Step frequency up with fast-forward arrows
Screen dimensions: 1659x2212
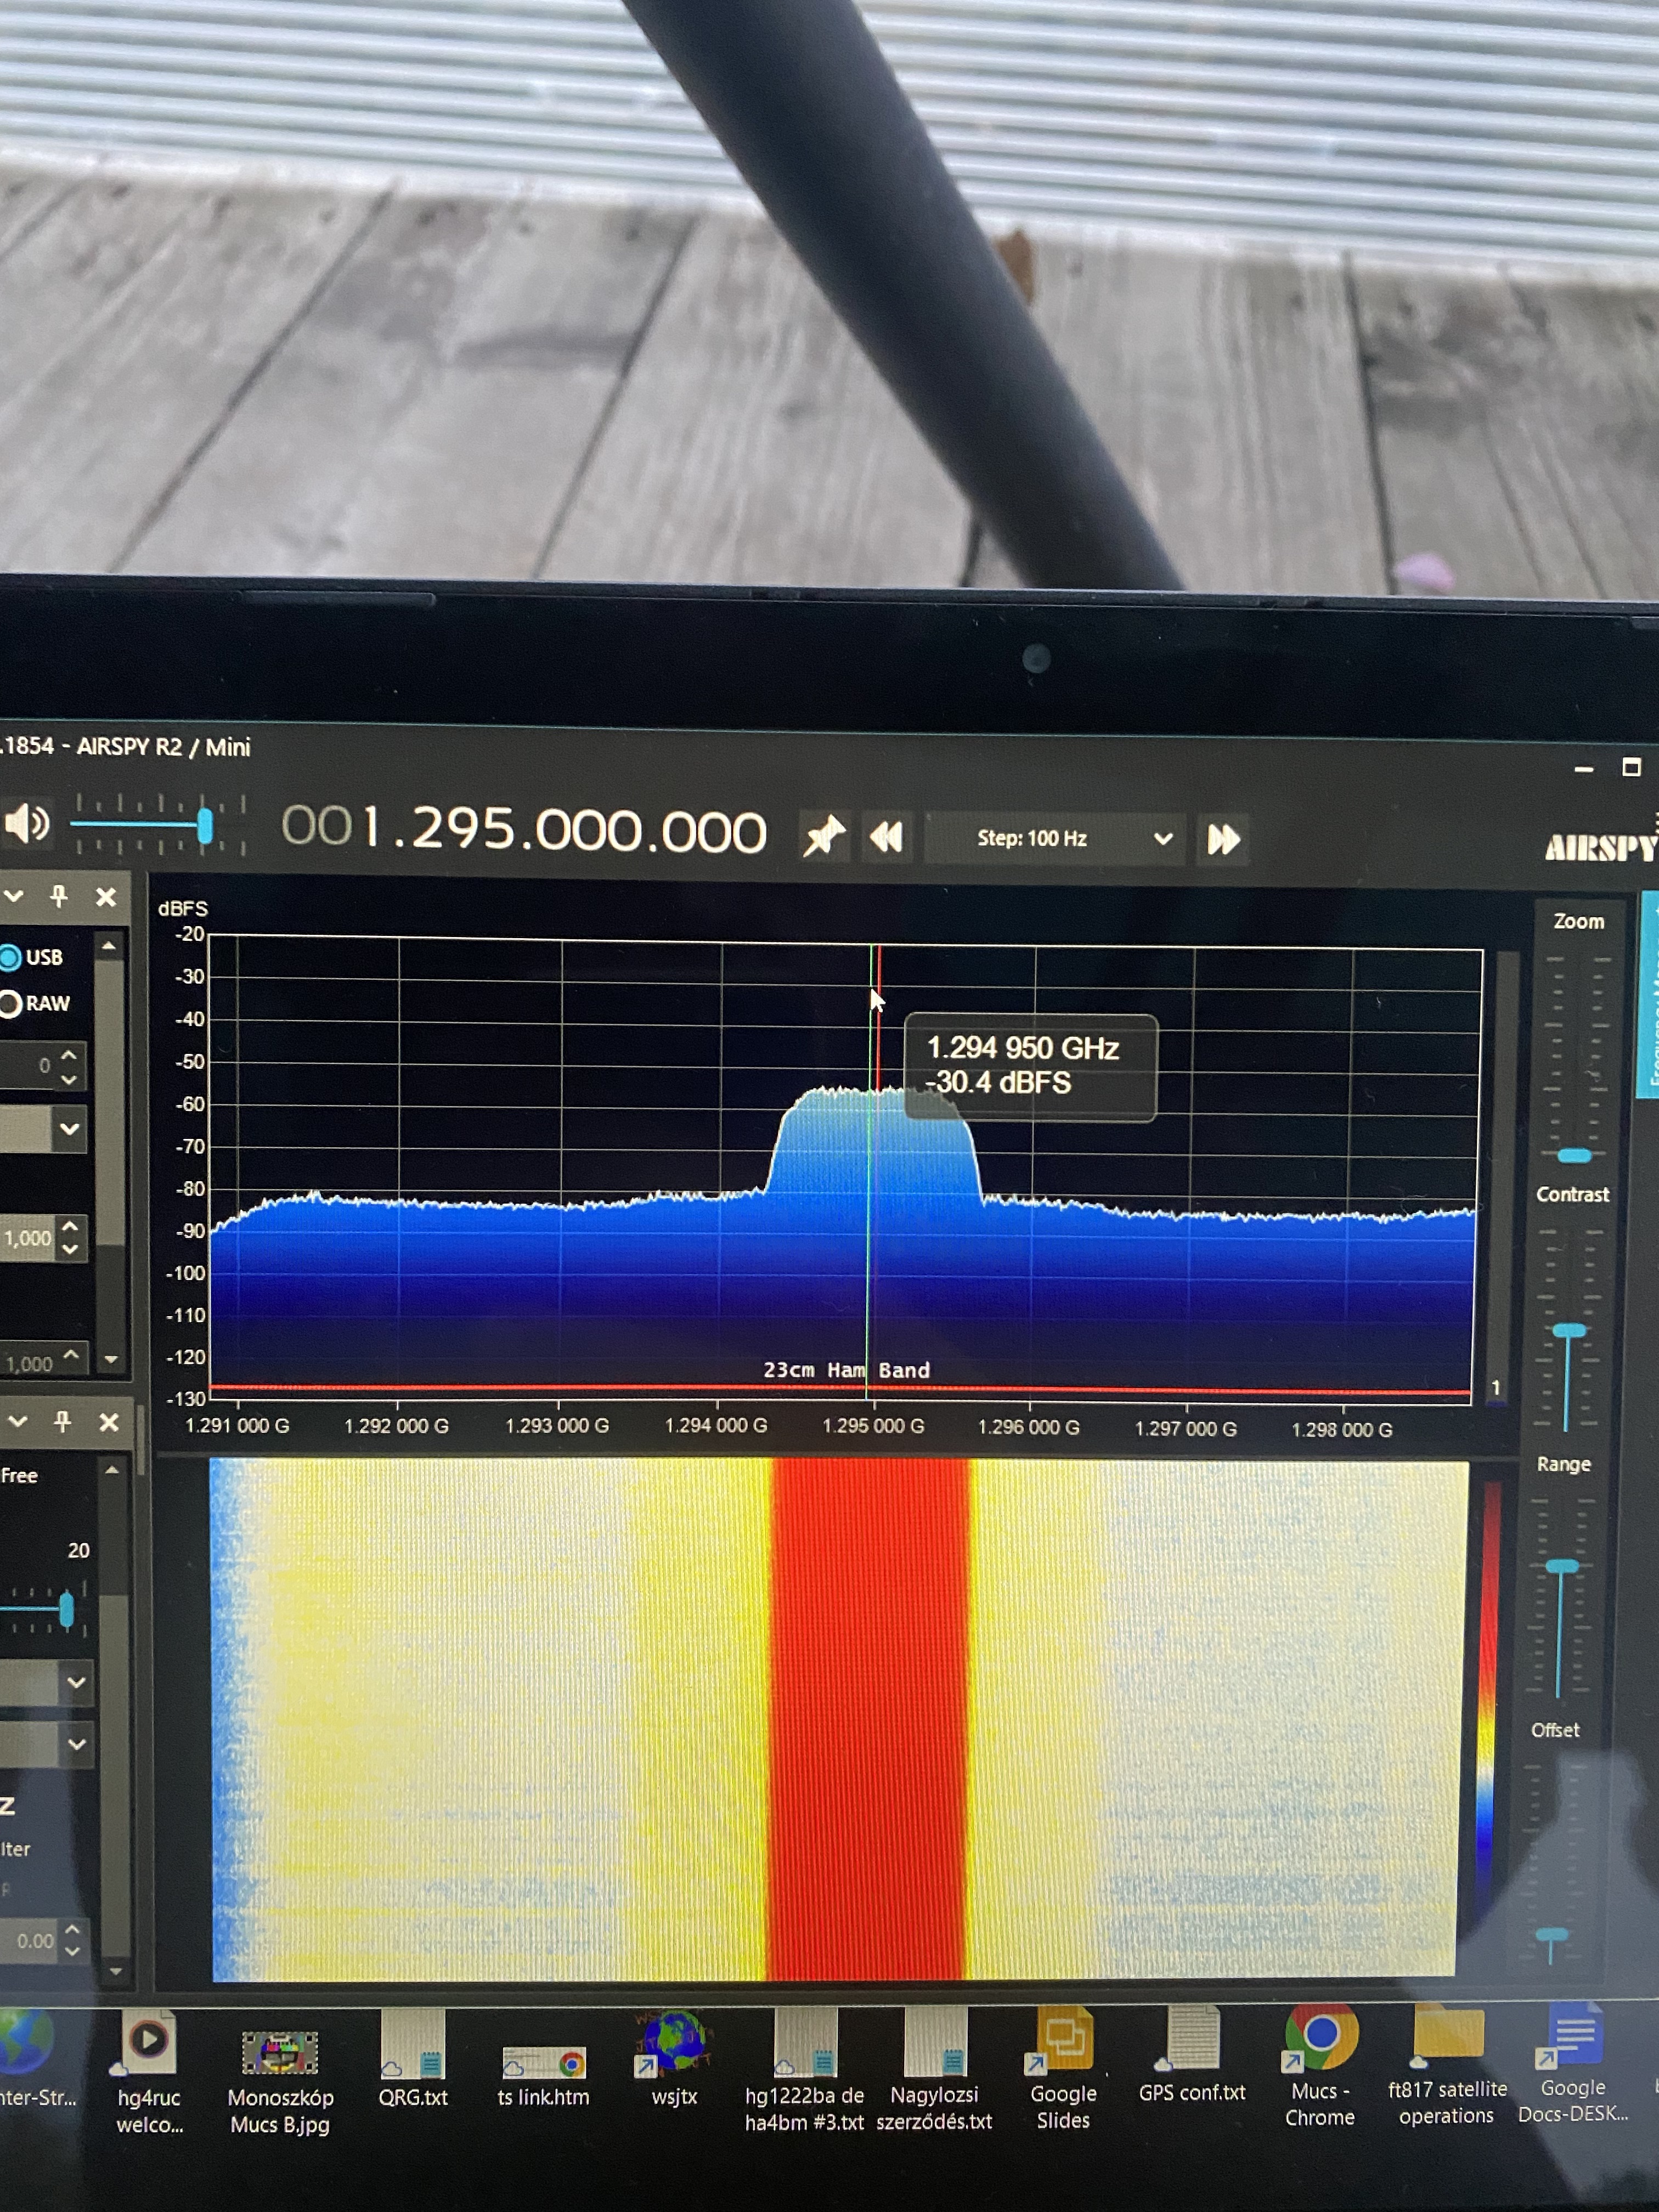coord(1222,839)
